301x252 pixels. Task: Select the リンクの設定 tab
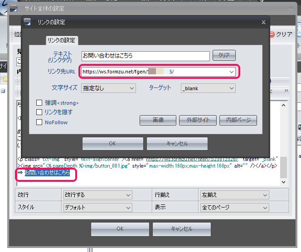pyautogui.click(x=62, y=40)
